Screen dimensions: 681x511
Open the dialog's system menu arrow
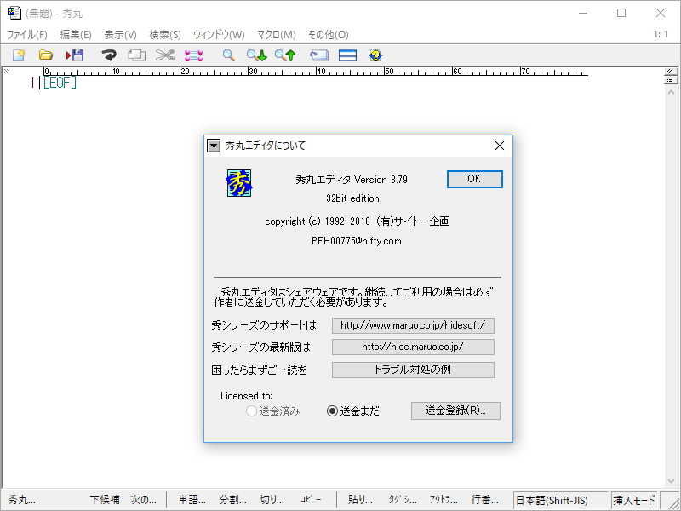(x=214, y=145)
